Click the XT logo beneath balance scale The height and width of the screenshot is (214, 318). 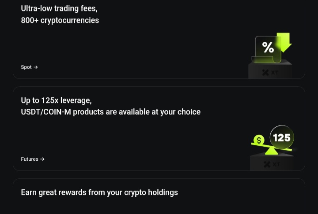(x=272, y=164)
